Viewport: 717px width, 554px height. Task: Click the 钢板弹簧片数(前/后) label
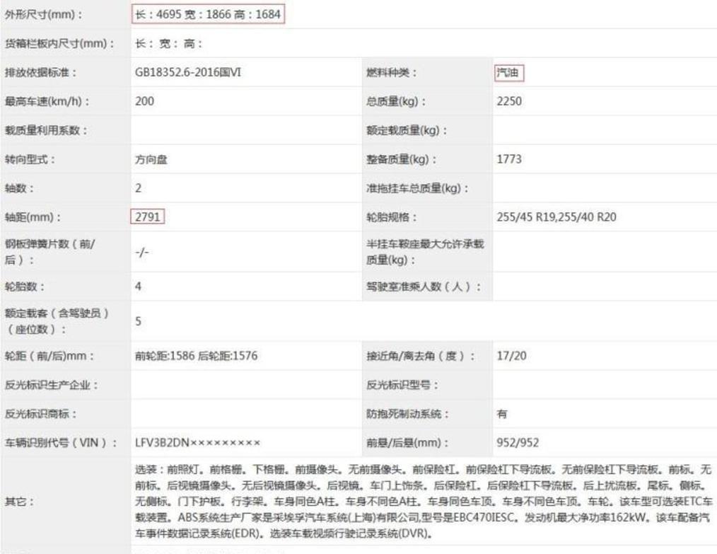(49, 252)
